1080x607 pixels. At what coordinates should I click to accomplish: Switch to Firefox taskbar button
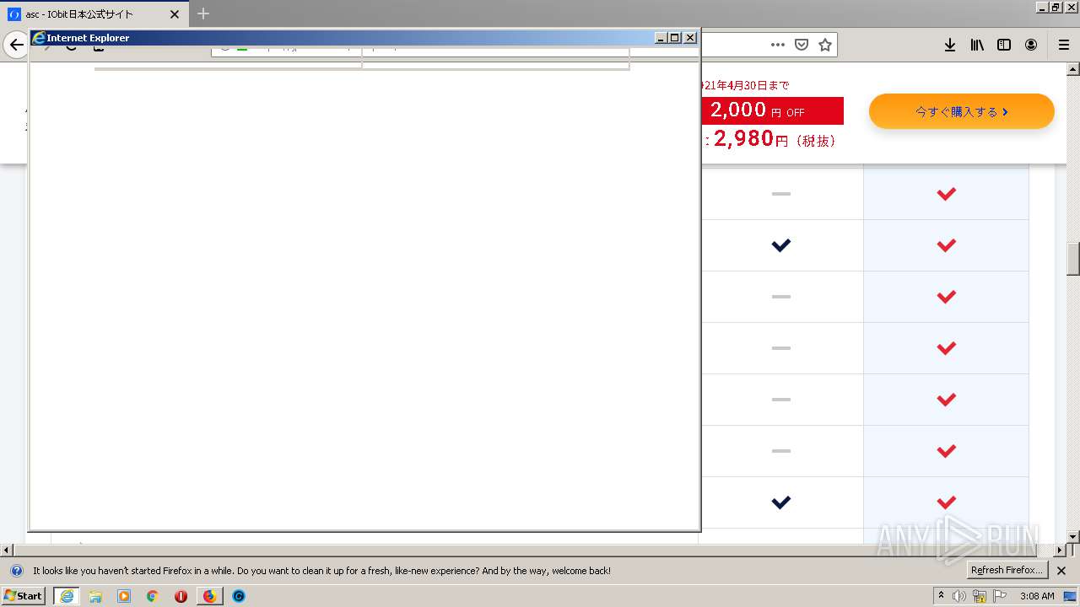click(209, 596)
